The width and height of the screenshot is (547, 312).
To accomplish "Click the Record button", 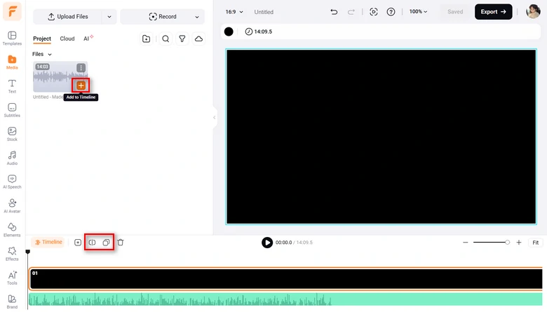I will (x=163, y=17).
